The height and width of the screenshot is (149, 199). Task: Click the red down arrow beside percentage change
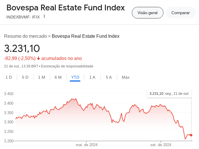pyautogui.click(x=38, y=59)
